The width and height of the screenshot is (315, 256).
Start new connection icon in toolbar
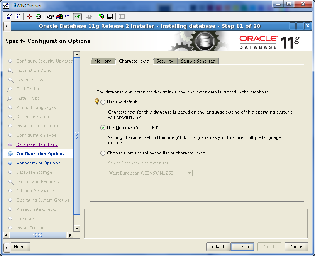tap(101, 17)
